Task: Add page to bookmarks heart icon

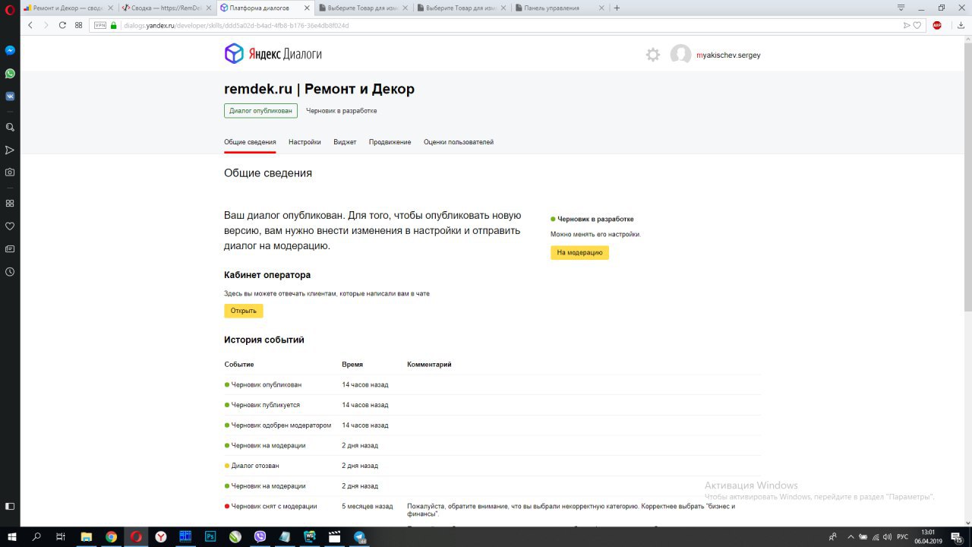Action: coord(917,25)
